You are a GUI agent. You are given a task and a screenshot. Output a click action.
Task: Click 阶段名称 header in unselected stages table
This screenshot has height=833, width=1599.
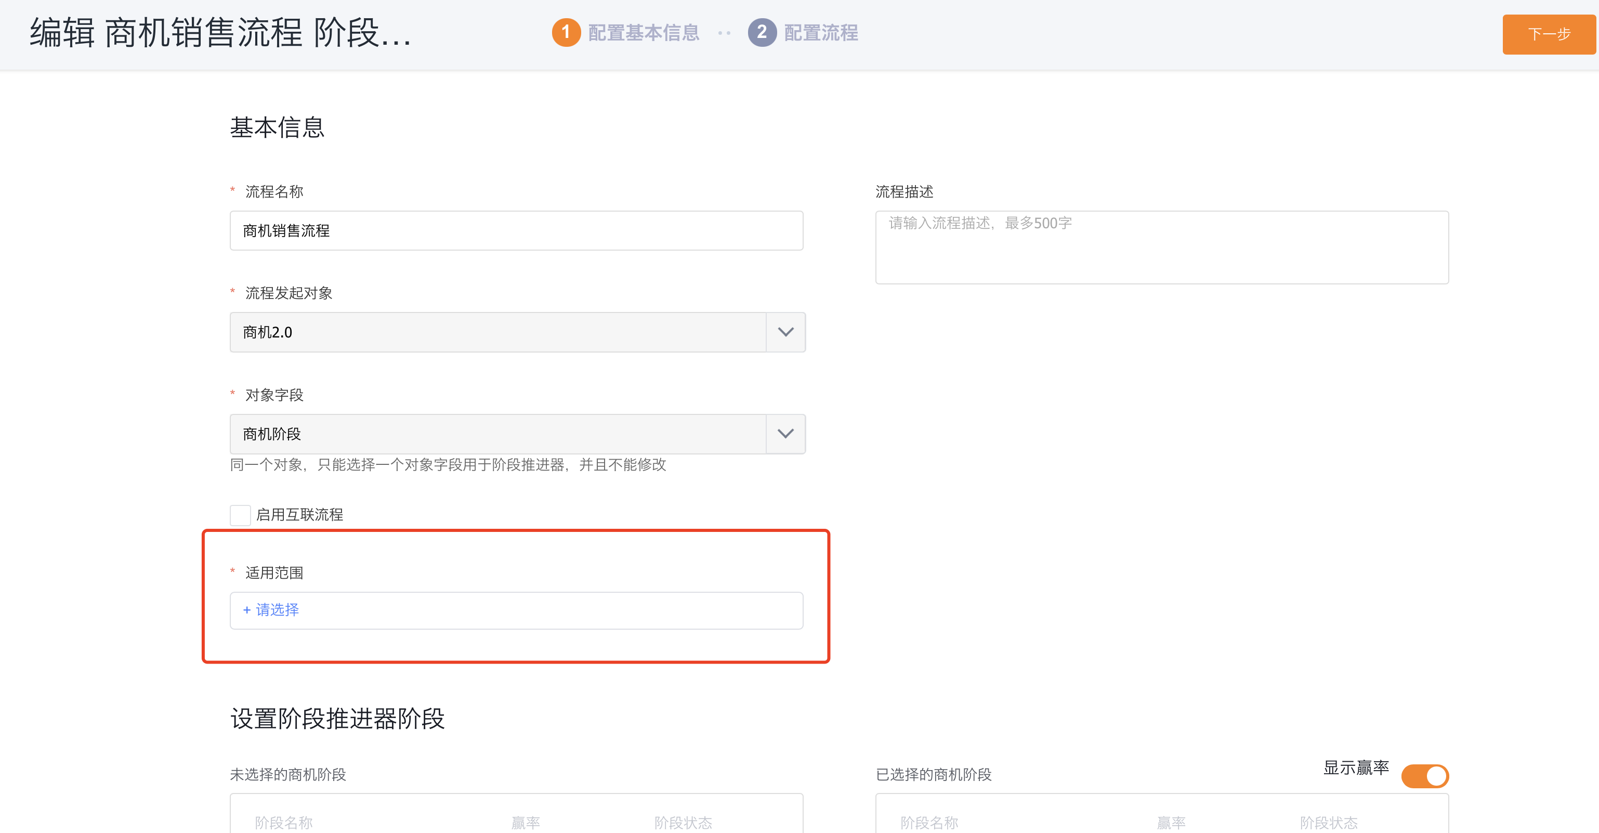(x=284, y=823)
